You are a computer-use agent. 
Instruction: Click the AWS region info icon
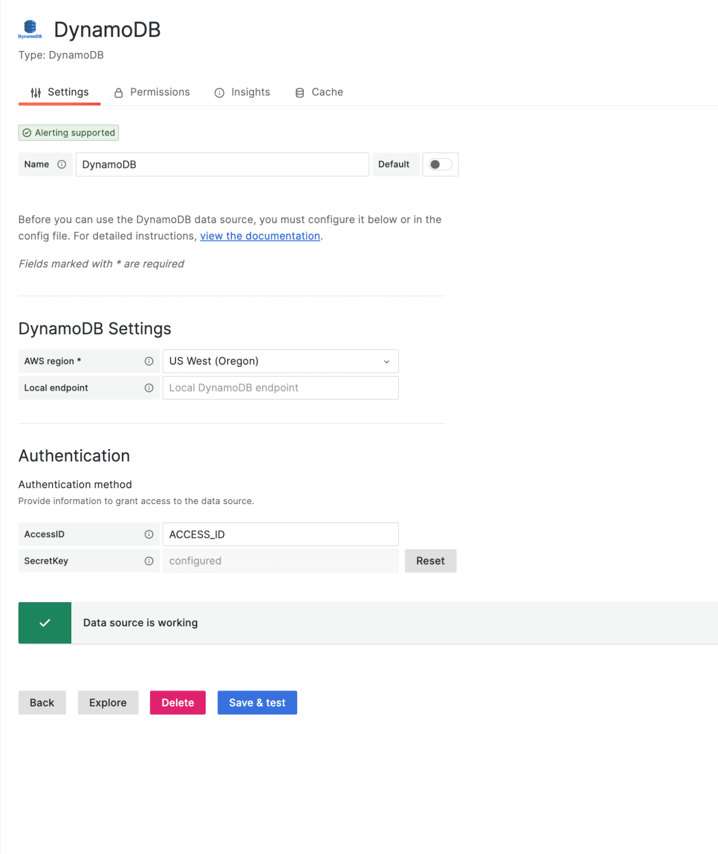[x=149, y=361]
